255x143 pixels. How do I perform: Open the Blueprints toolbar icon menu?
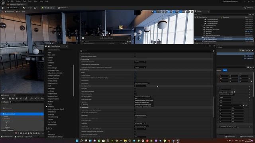[30, 8]
